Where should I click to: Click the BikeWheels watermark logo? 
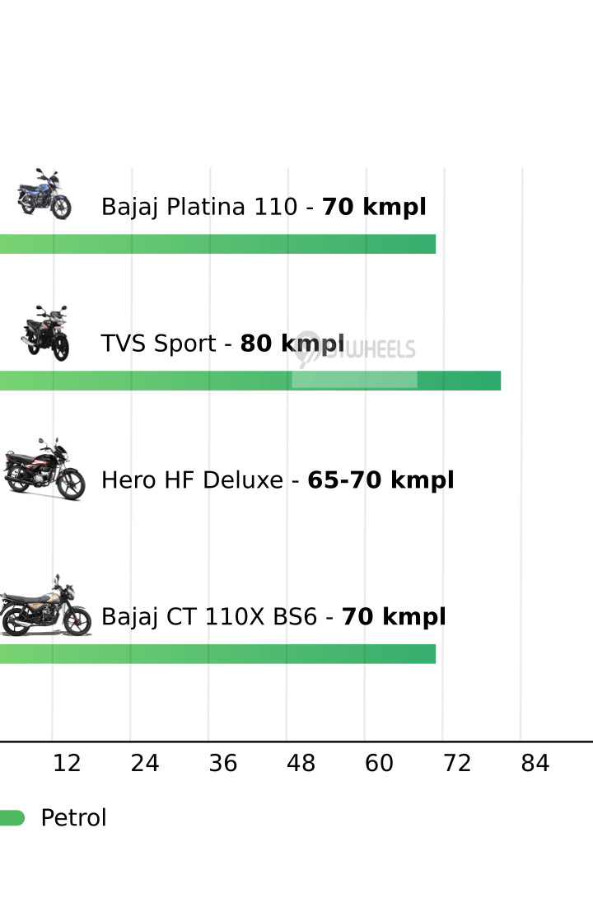(356, 349)
